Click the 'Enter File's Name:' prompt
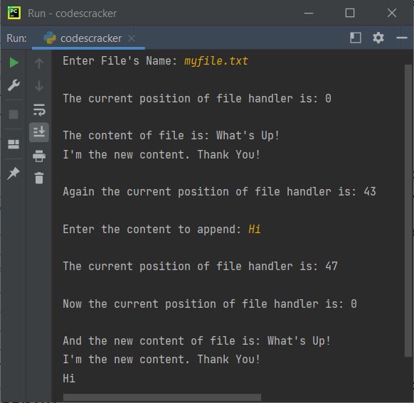This screenshot has height=403, width=414. tap(120, 61)
